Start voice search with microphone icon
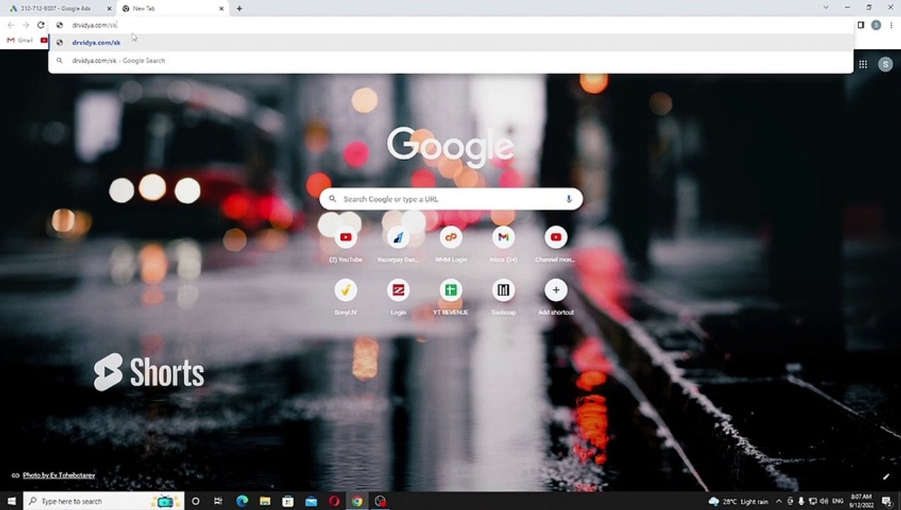Viewport: 901px width, 510px height. coord(568,199)
